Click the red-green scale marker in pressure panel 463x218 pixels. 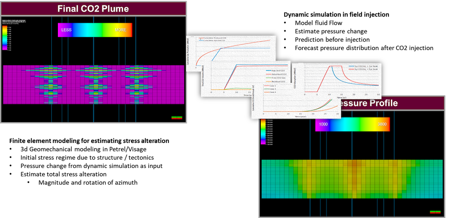point(435,212)
